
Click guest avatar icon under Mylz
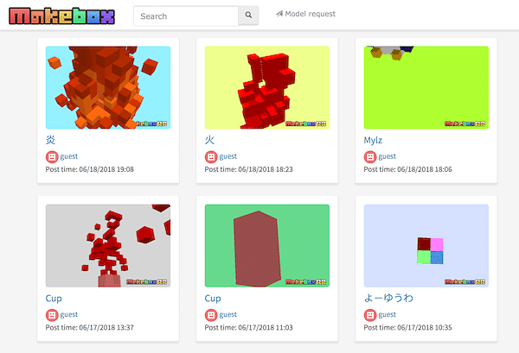point(370,157)
